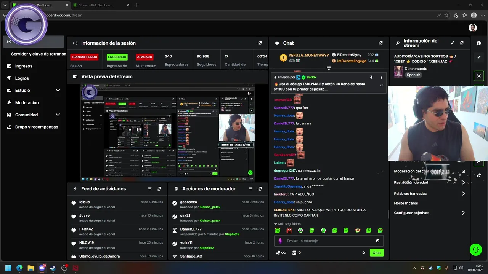Click the Conversando category thumbnail

(x=398, y=72)
